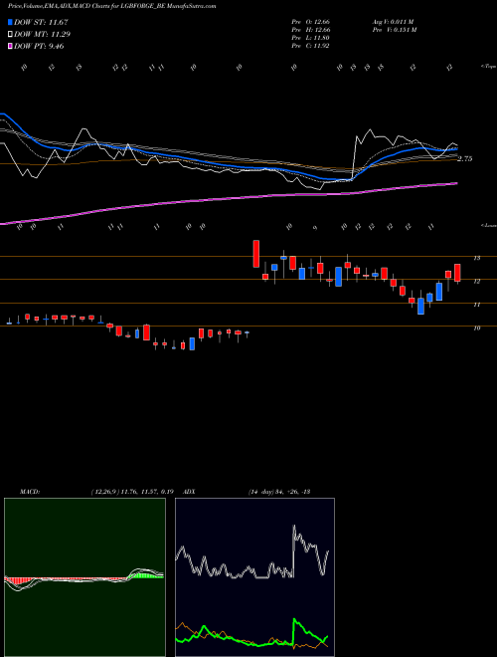Screen dimensions: 497x657
Task: Click the price level label 11
Action: coord(477,305)
